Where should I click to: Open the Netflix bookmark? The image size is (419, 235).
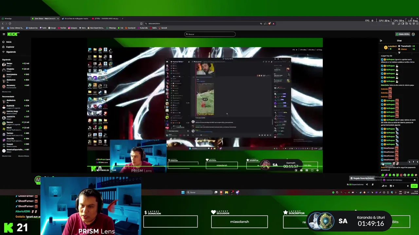point(154,28)
